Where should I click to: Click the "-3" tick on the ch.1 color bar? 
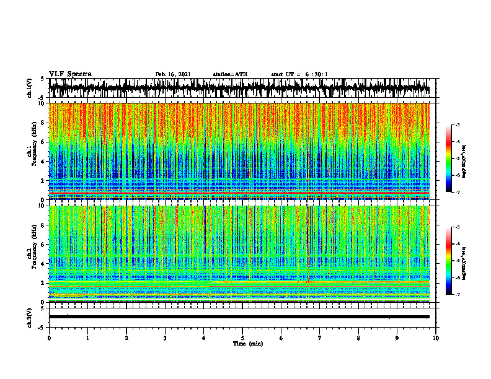458,124
